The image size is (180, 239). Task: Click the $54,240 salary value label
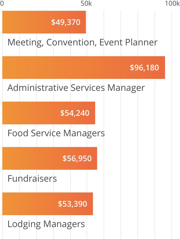75,113
